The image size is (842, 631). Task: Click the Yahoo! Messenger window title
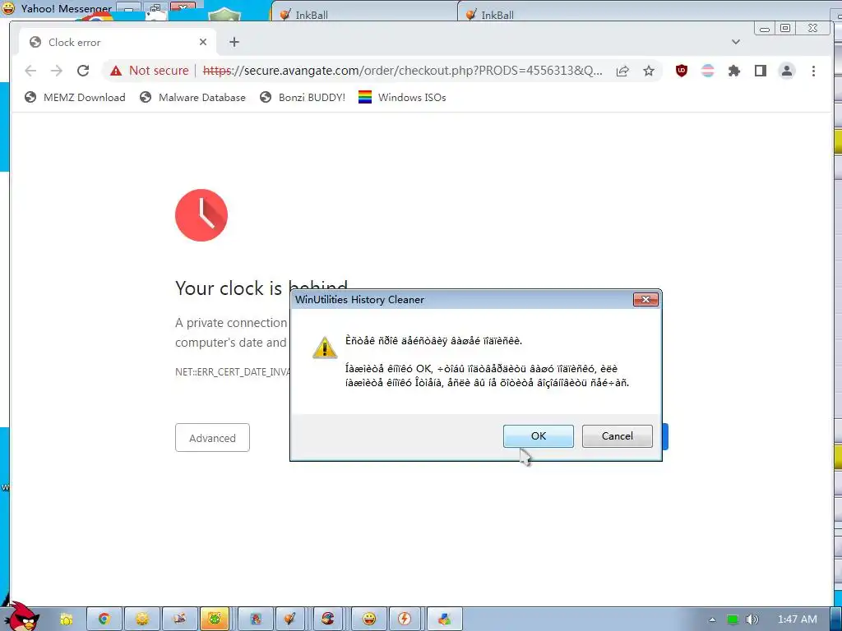(66, 8)
